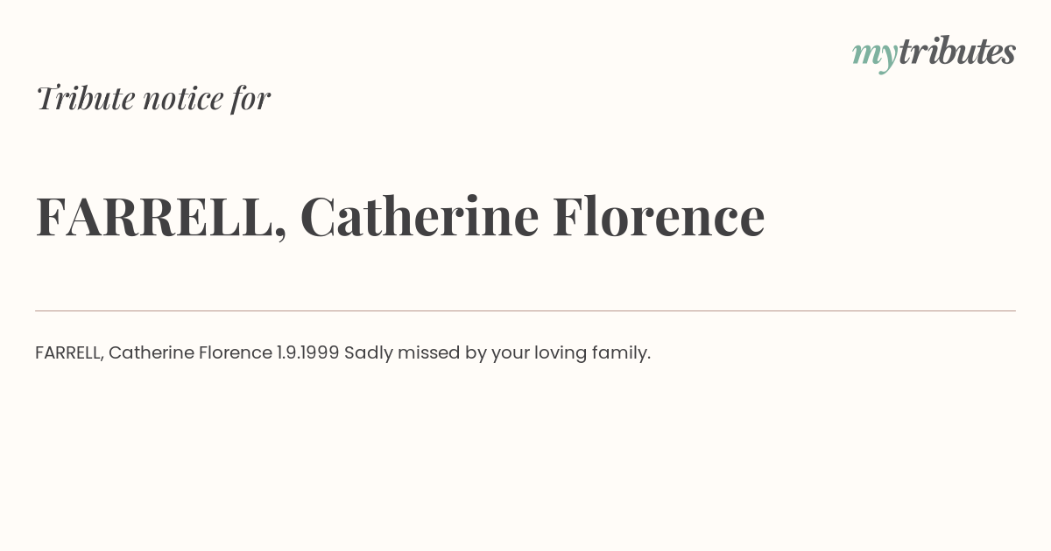Viewport: 1051px width, 551px height.
Task: Click "Florence" in the small notice text
Action: click(x=236, y=353)
